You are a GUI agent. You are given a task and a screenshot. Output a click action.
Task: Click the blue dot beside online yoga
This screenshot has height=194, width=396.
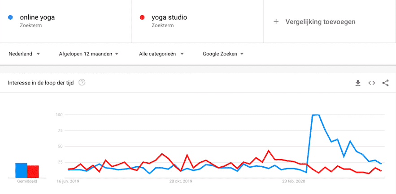(11, 18)
